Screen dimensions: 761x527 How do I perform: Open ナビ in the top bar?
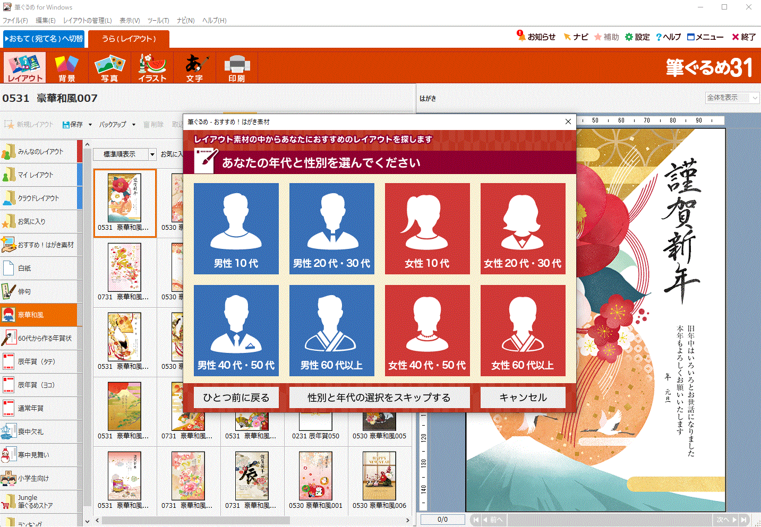[576, 37]
